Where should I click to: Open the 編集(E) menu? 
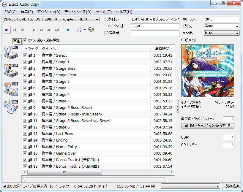click(x=27, y=12)
